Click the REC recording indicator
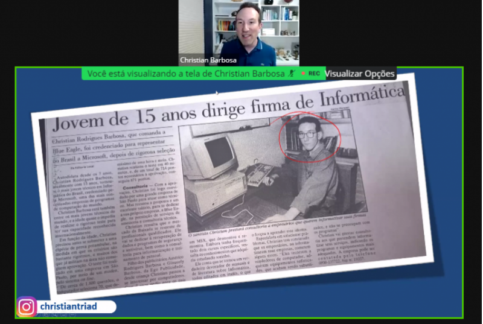 tap(310, 74)
